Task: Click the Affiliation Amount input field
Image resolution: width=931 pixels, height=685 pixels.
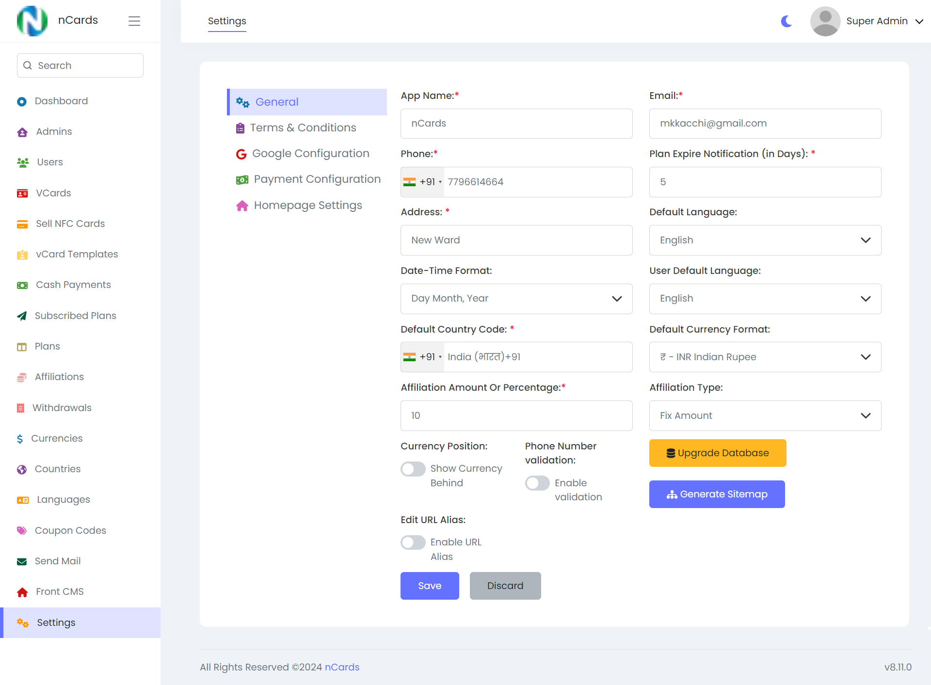Action: tap(516, 415)
